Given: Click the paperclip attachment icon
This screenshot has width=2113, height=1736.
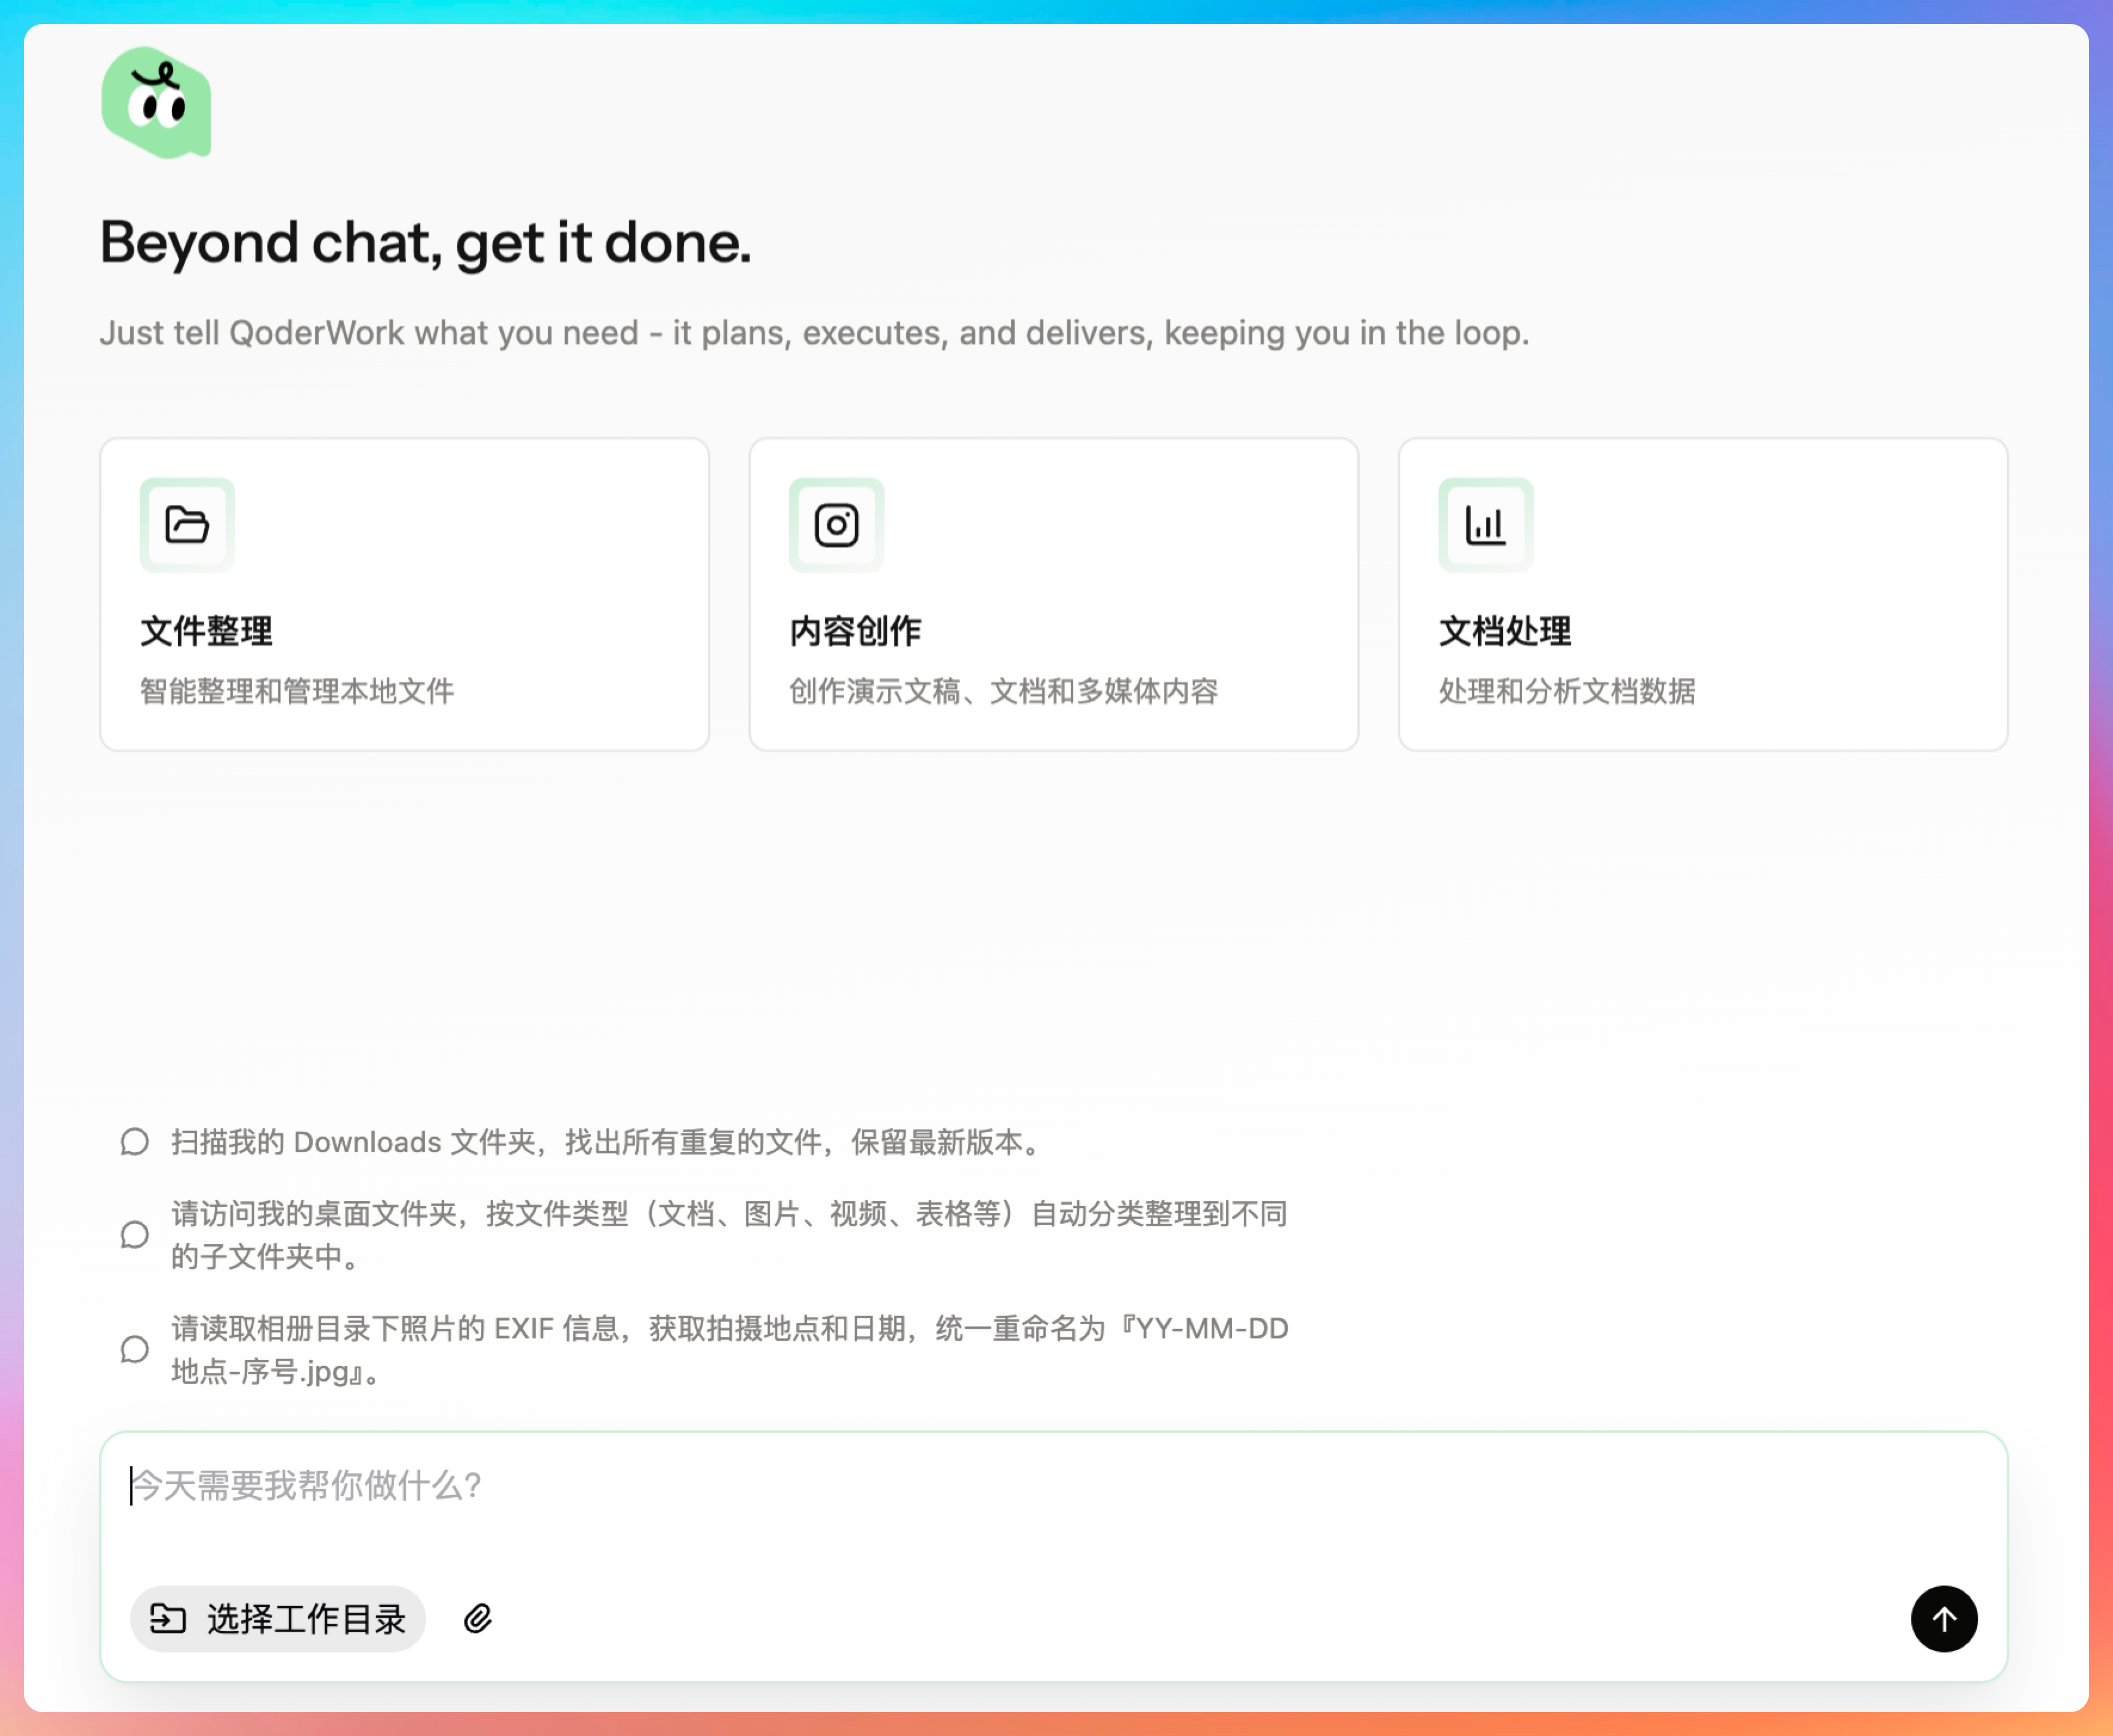Looking at the screenshot, I should pos(478,1618).
